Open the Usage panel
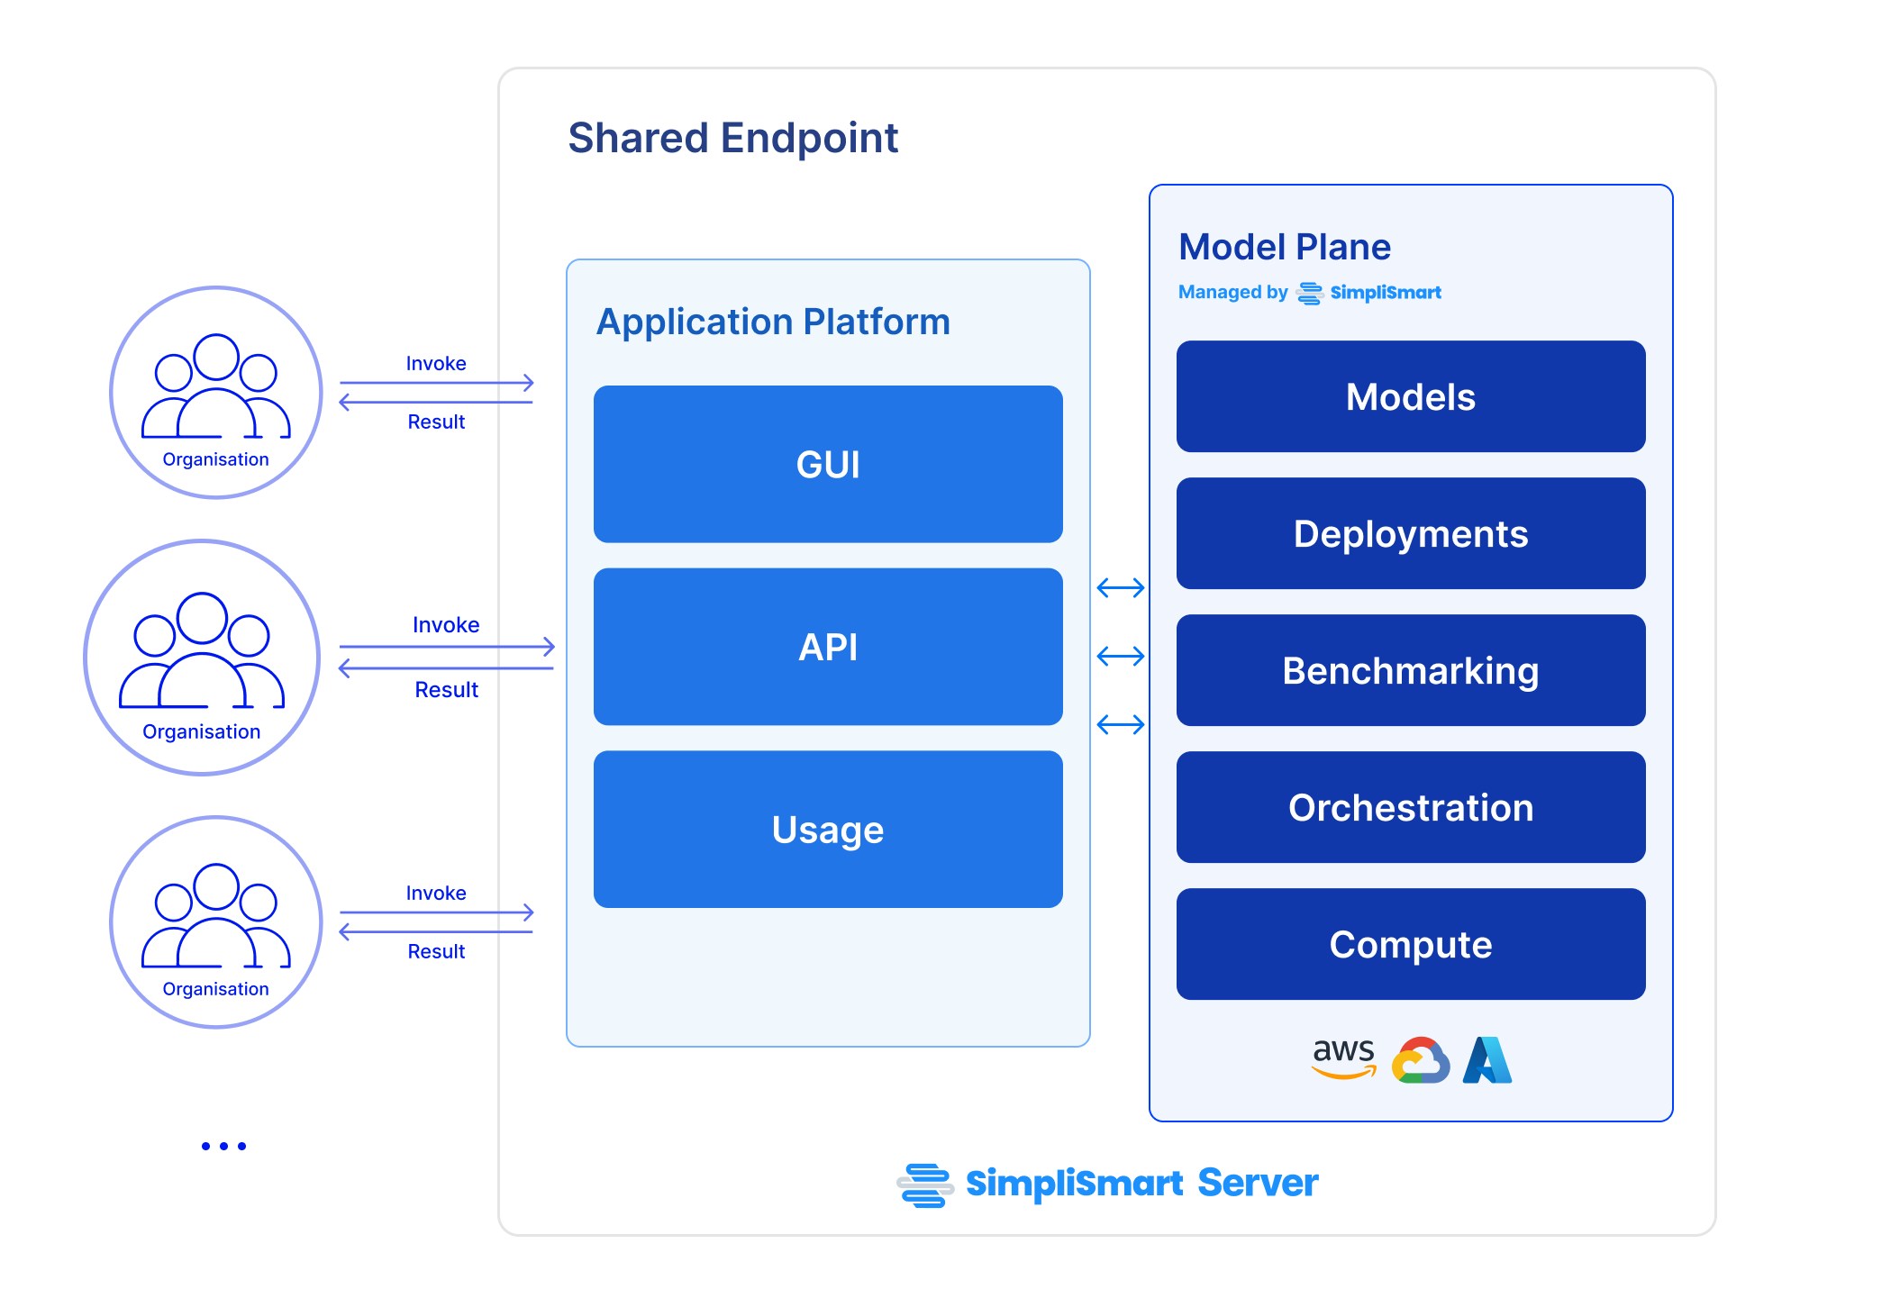1891x1289 pixels. point(826,830)
